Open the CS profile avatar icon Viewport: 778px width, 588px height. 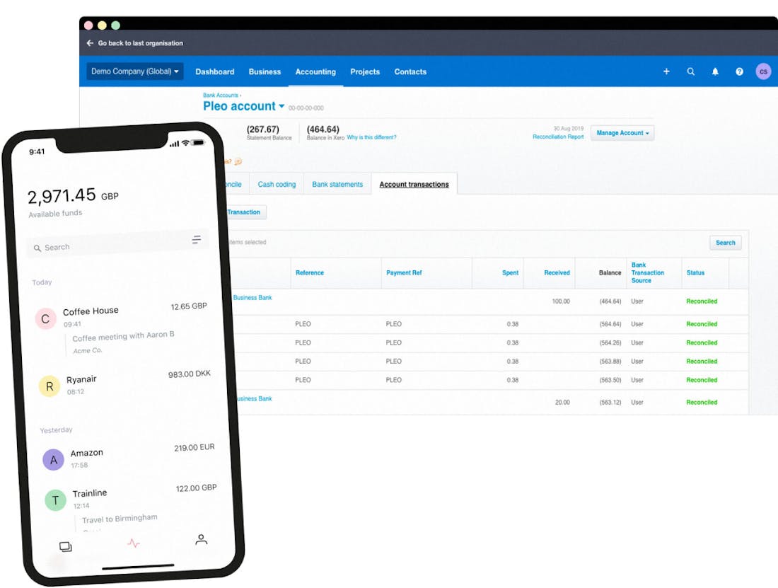(763, 71)
